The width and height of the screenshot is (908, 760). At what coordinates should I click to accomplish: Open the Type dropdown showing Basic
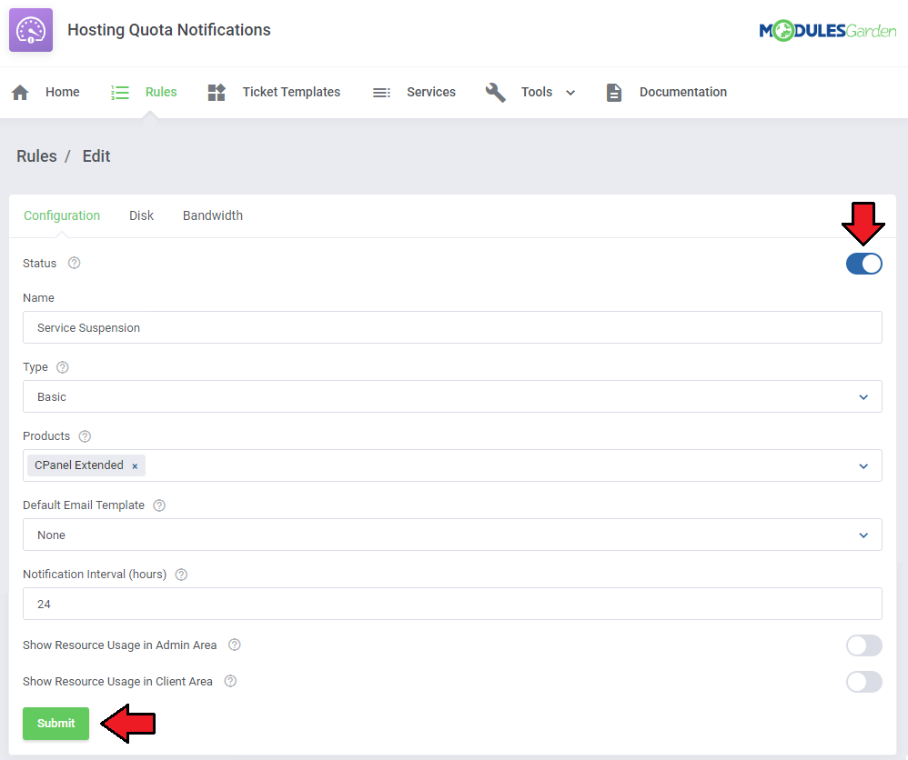click(x=452, y=396)
